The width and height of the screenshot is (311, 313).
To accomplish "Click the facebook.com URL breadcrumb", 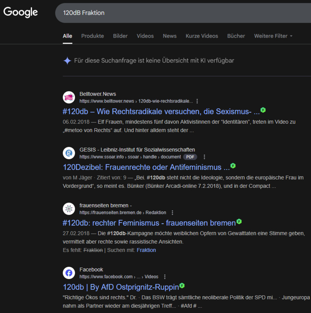I will coord(119,277).
